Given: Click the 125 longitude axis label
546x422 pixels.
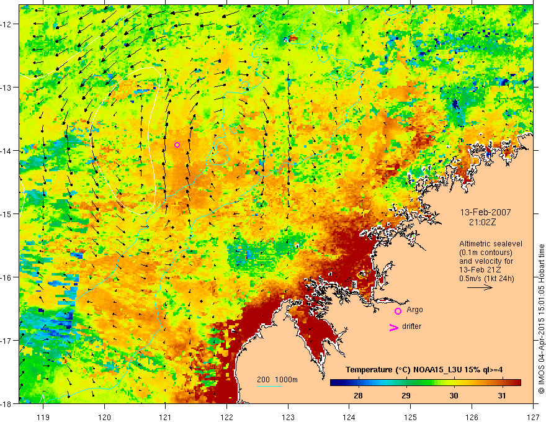Looking at the screenshot, I should point(411,417).
